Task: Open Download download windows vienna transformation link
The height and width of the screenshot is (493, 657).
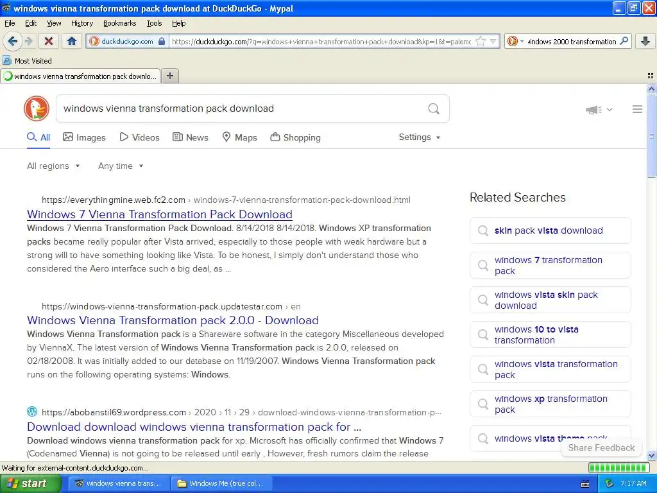Action: pos(194,427)
